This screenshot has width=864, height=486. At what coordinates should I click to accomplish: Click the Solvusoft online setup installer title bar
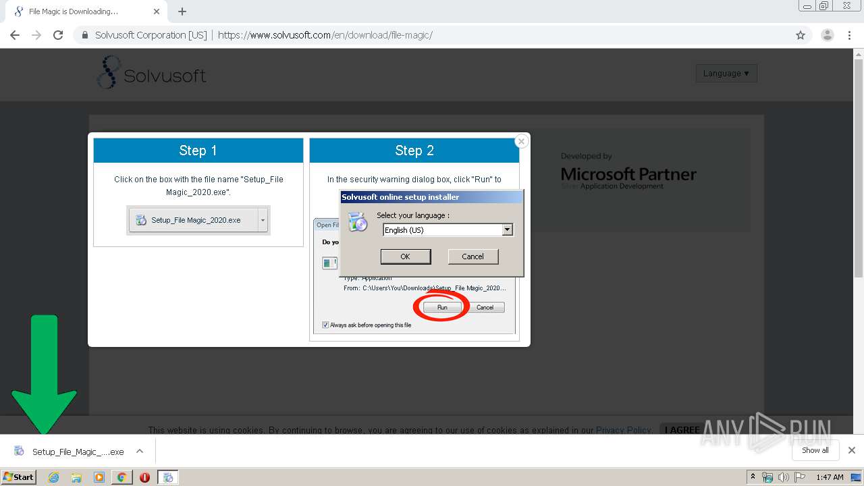pos(431,197)
